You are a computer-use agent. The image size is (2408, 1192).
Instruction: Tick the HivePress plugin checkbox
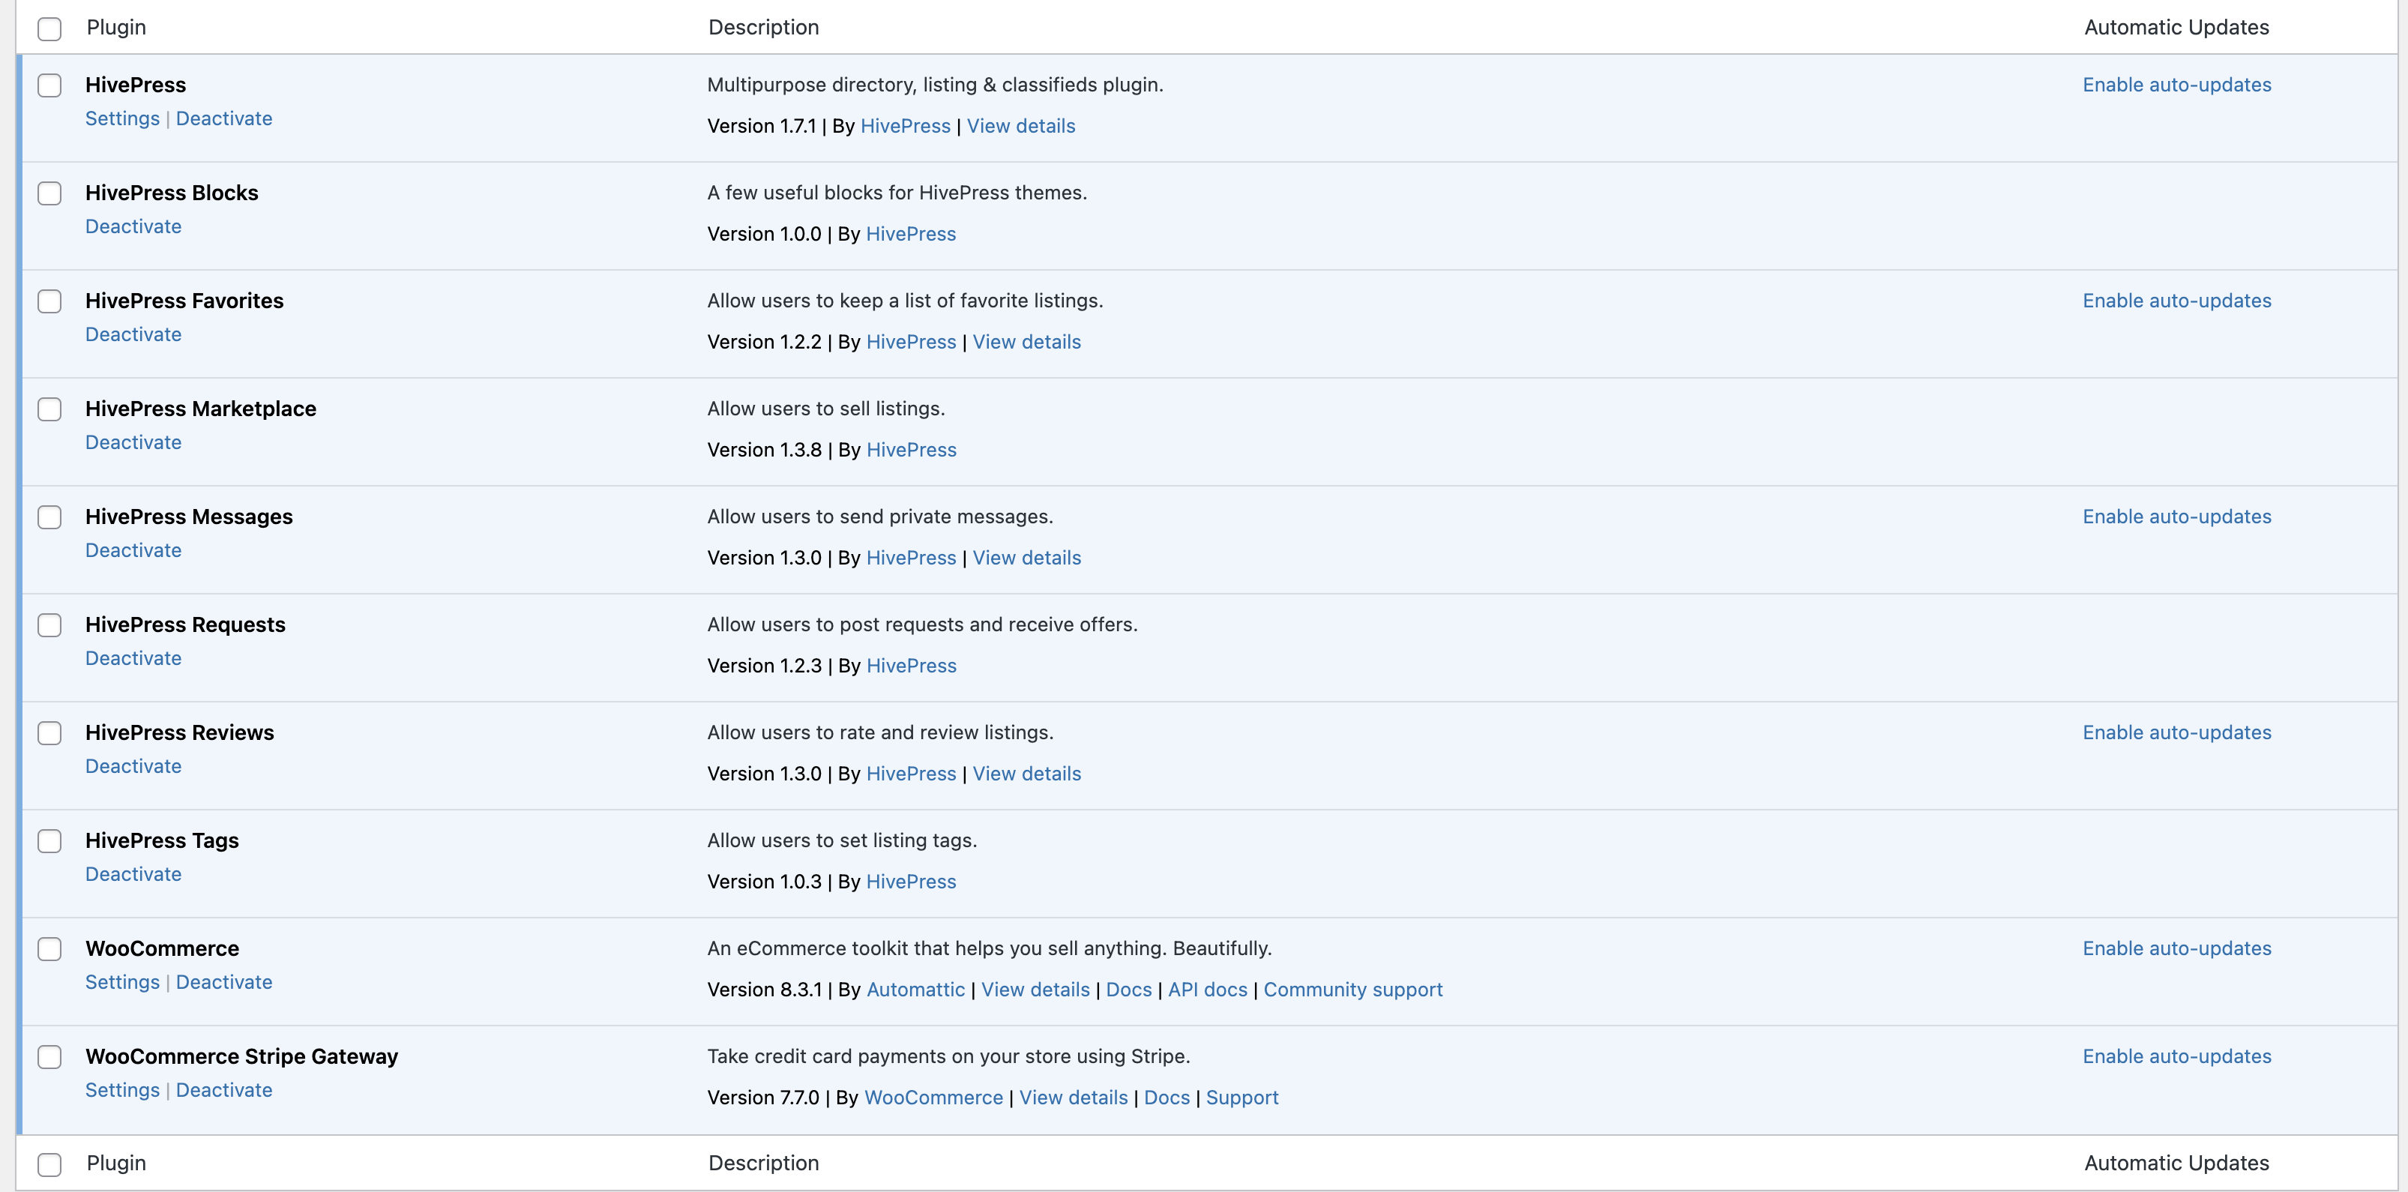[49, 85]
